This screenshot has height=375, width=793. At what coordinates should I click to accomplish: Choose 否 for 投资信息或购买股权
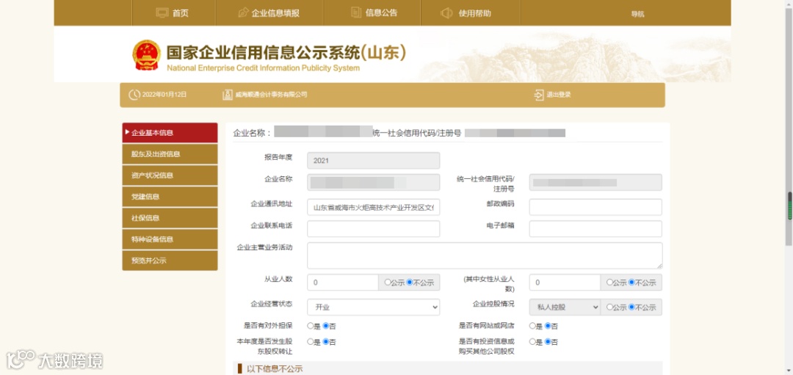pyautogui.click(x=548, y=342)
